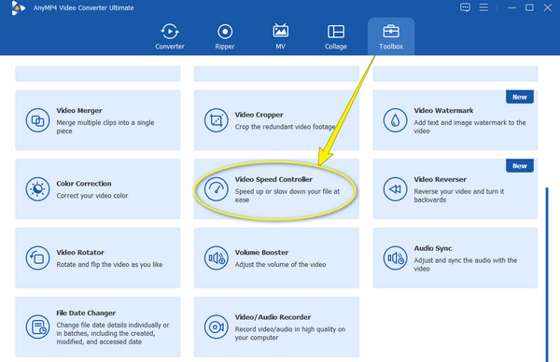
Task: Click 'Reverse your video and turn it backwards' text
Action: pos(459,196)
